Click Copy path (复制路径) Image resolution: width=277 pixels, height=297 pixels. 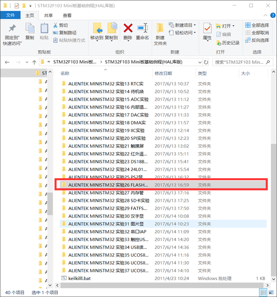[65, 32]
